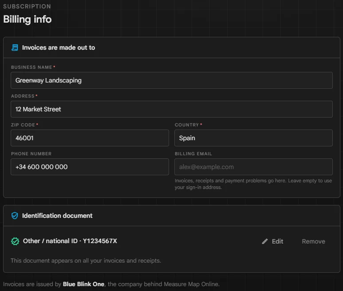Click the pencil icon next to Edit

265,241
